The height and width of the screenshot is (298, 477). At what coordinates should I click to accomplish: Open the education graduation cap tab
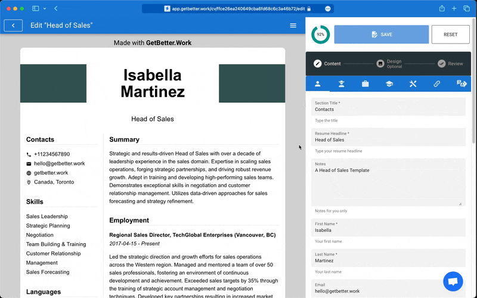389,84
